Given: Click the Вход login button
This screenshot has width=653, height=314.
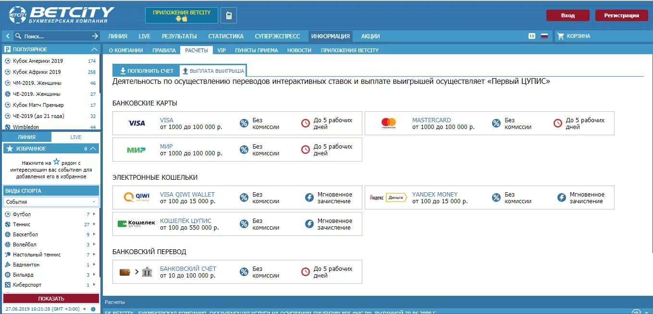Looking at the screenshot, I should [x=567, y=15].
